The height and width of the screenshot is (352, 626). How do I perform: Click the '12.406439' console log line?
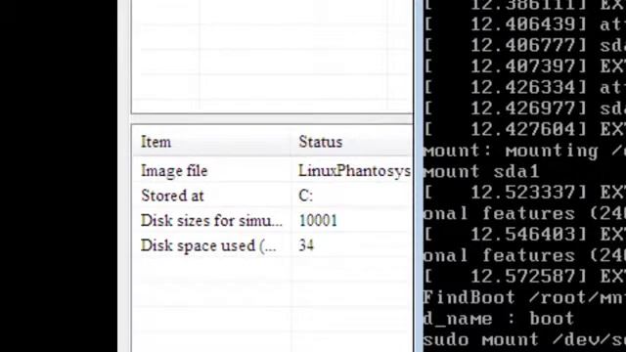[524, 24]
